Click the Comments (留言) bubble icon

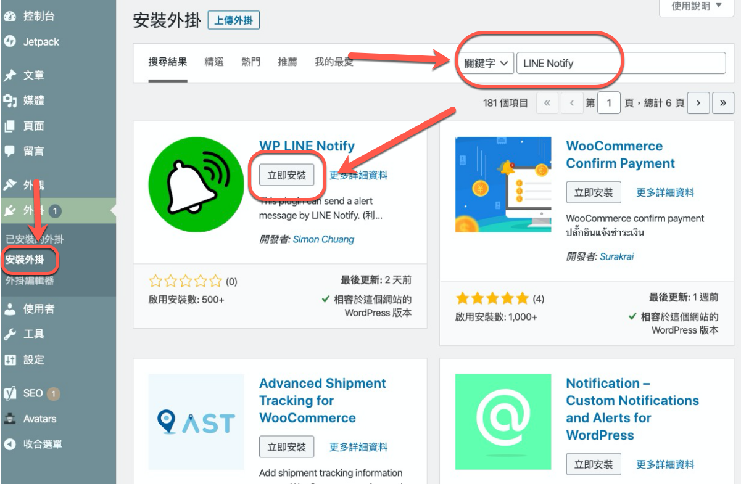(10, 151)
